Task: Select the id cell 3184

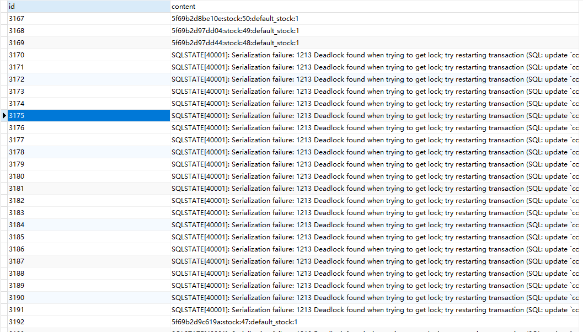Action: 88,225
